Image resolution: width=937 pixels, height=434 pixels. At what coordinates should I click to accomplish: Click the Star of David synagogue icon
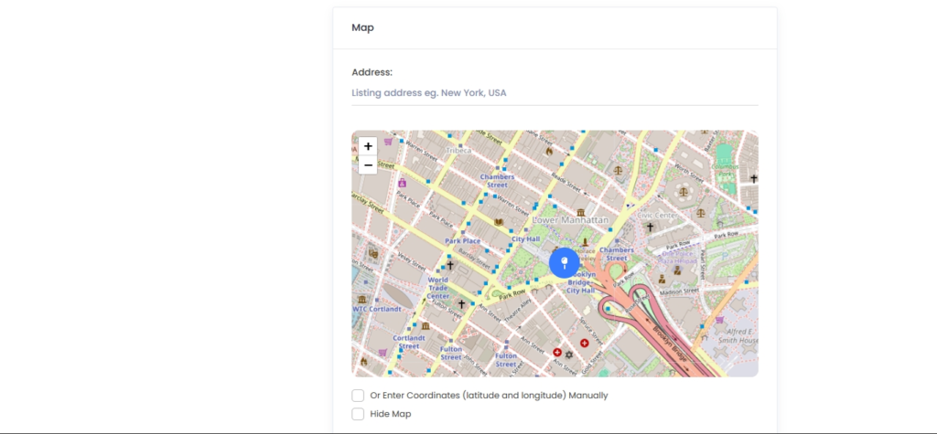(569, 355)
